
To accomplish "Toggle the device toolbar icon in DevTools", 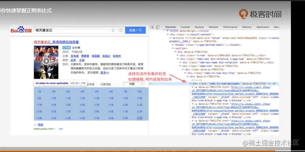I will 158,27.
